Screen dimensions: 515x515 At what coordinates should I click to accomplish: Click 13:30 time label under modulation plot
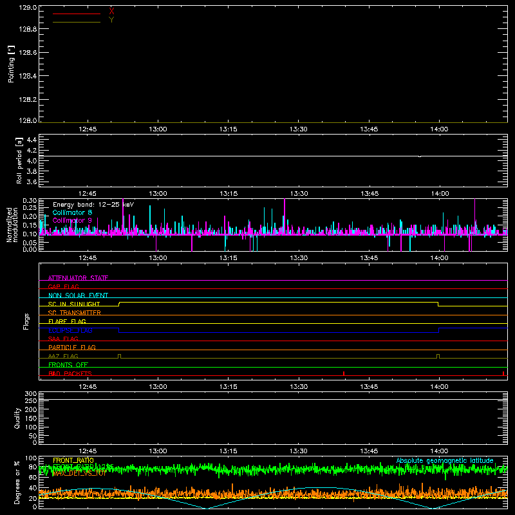tap(299, 258)
